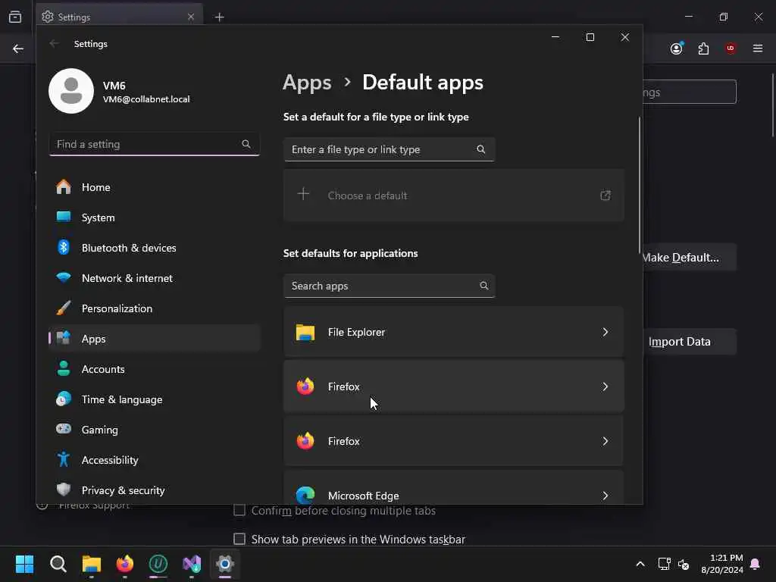Check Confirm before closing multiple tabs
The image size is (776, 582).
[239, 510]
